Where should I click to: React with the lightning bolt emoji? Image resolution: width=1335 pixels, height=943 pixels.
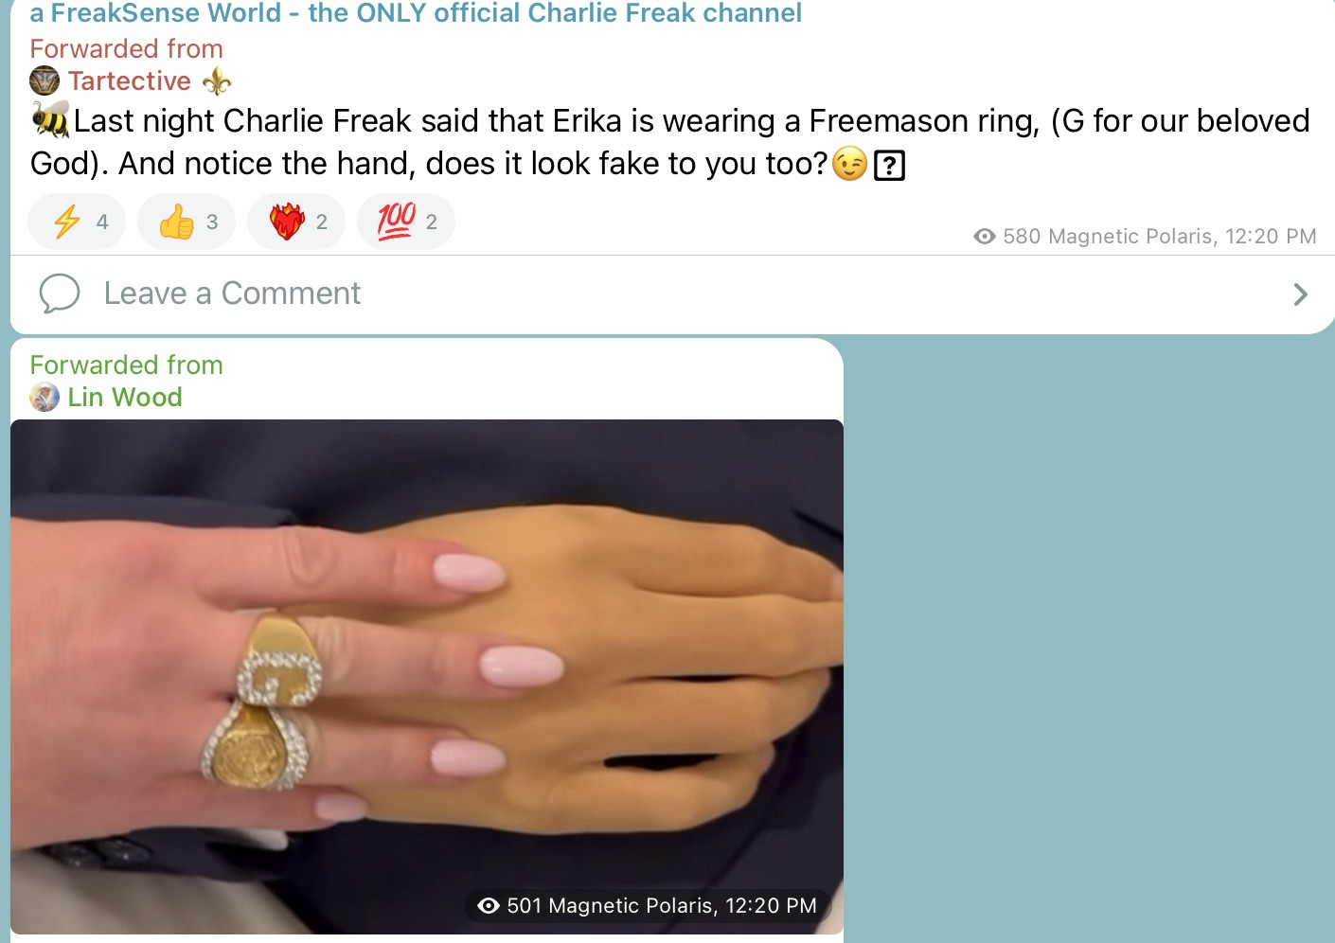(77, 222)
